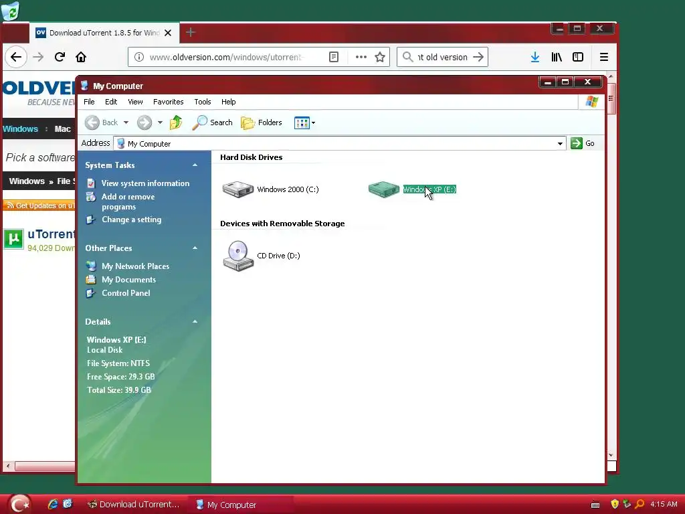Viewport: 685px width, 514px height.
Task: Bookmark this page with the star icon
Action: pyautogui.click(x=380, y=58)
